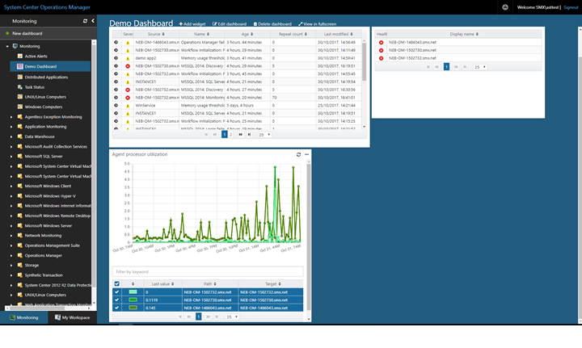Select page 1 in health widget pager
Screen dimensions: 582x348
click(446, 67)
